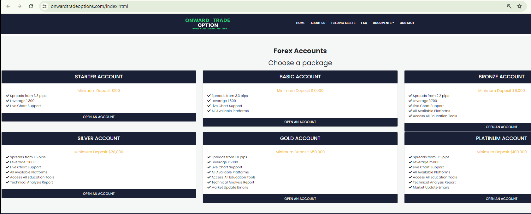
Task: Open the CONTACT page
Action: pyautogui.click(x=407, y=23)
